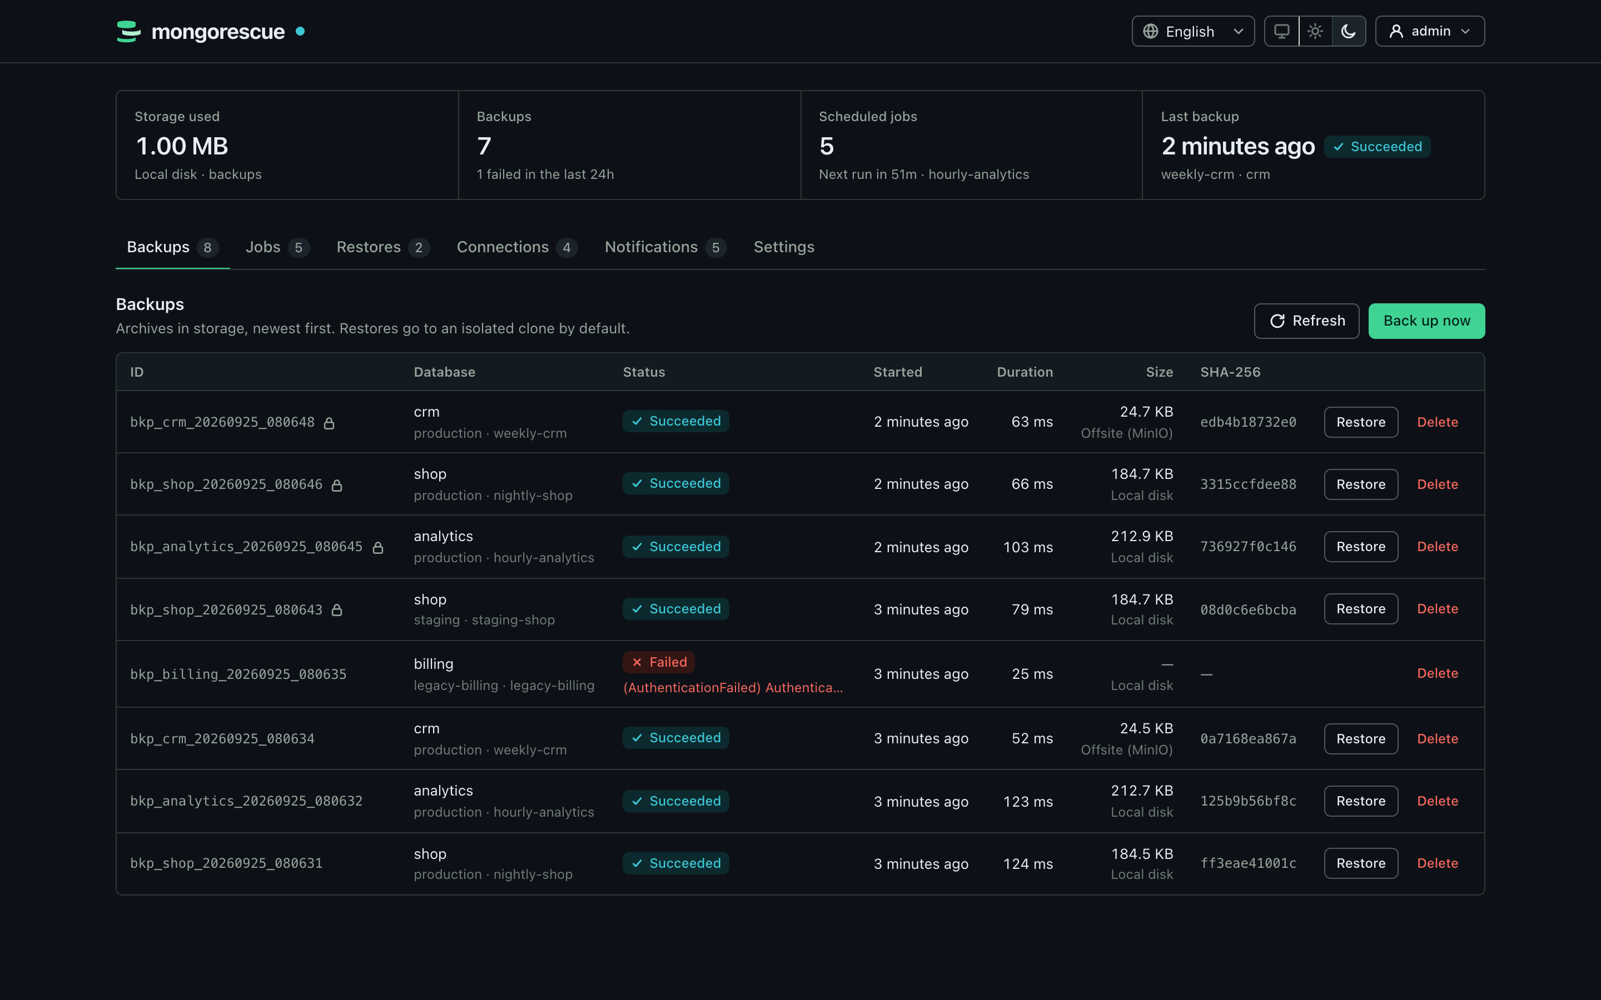
Task: Open the Restores tab
Action: click(x=383, y=247)
